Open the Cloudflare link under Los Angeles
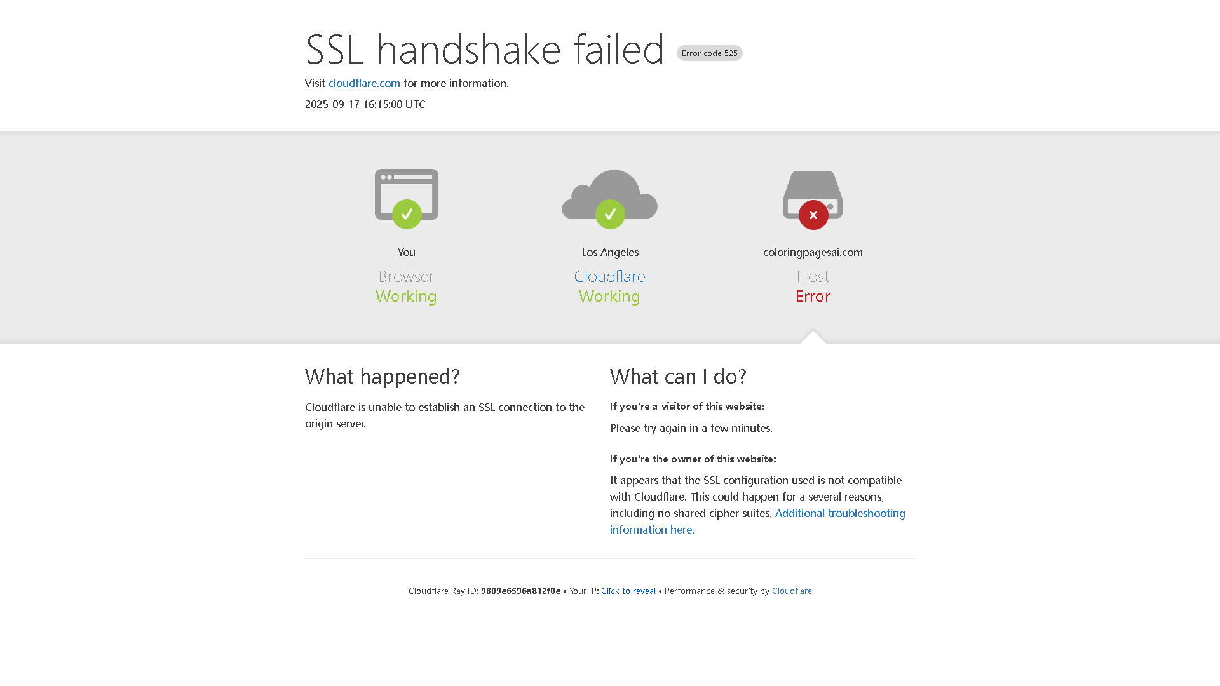The image size is (1220, 686). (609, 276)
